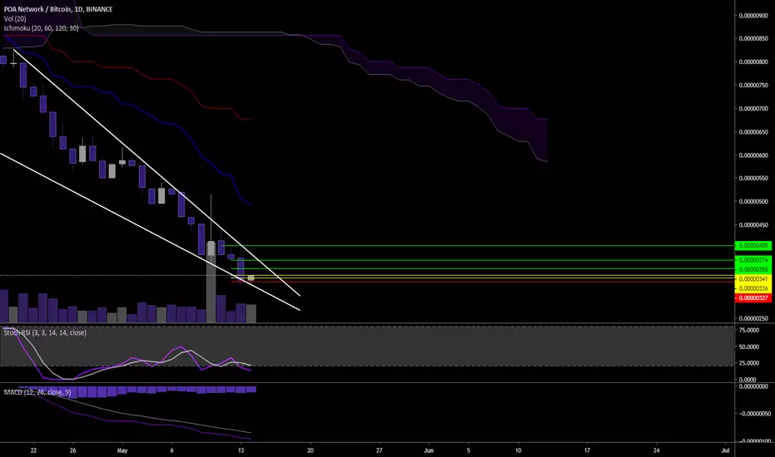Image resolution: width=775 pixels, height=457 pixels.
Task: Select the Stoch RSI indicator label
Action: tap(45, 333)
